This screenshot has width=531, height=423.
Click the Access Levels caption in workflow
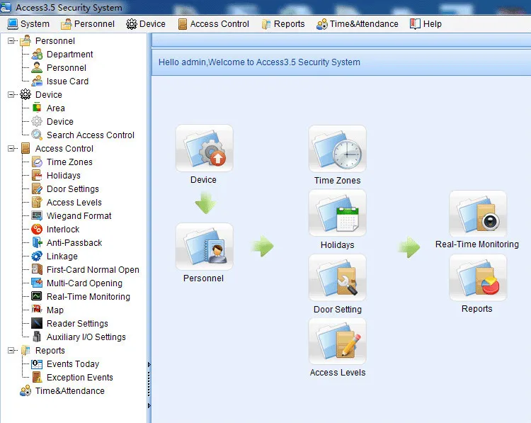click(337, 372)
